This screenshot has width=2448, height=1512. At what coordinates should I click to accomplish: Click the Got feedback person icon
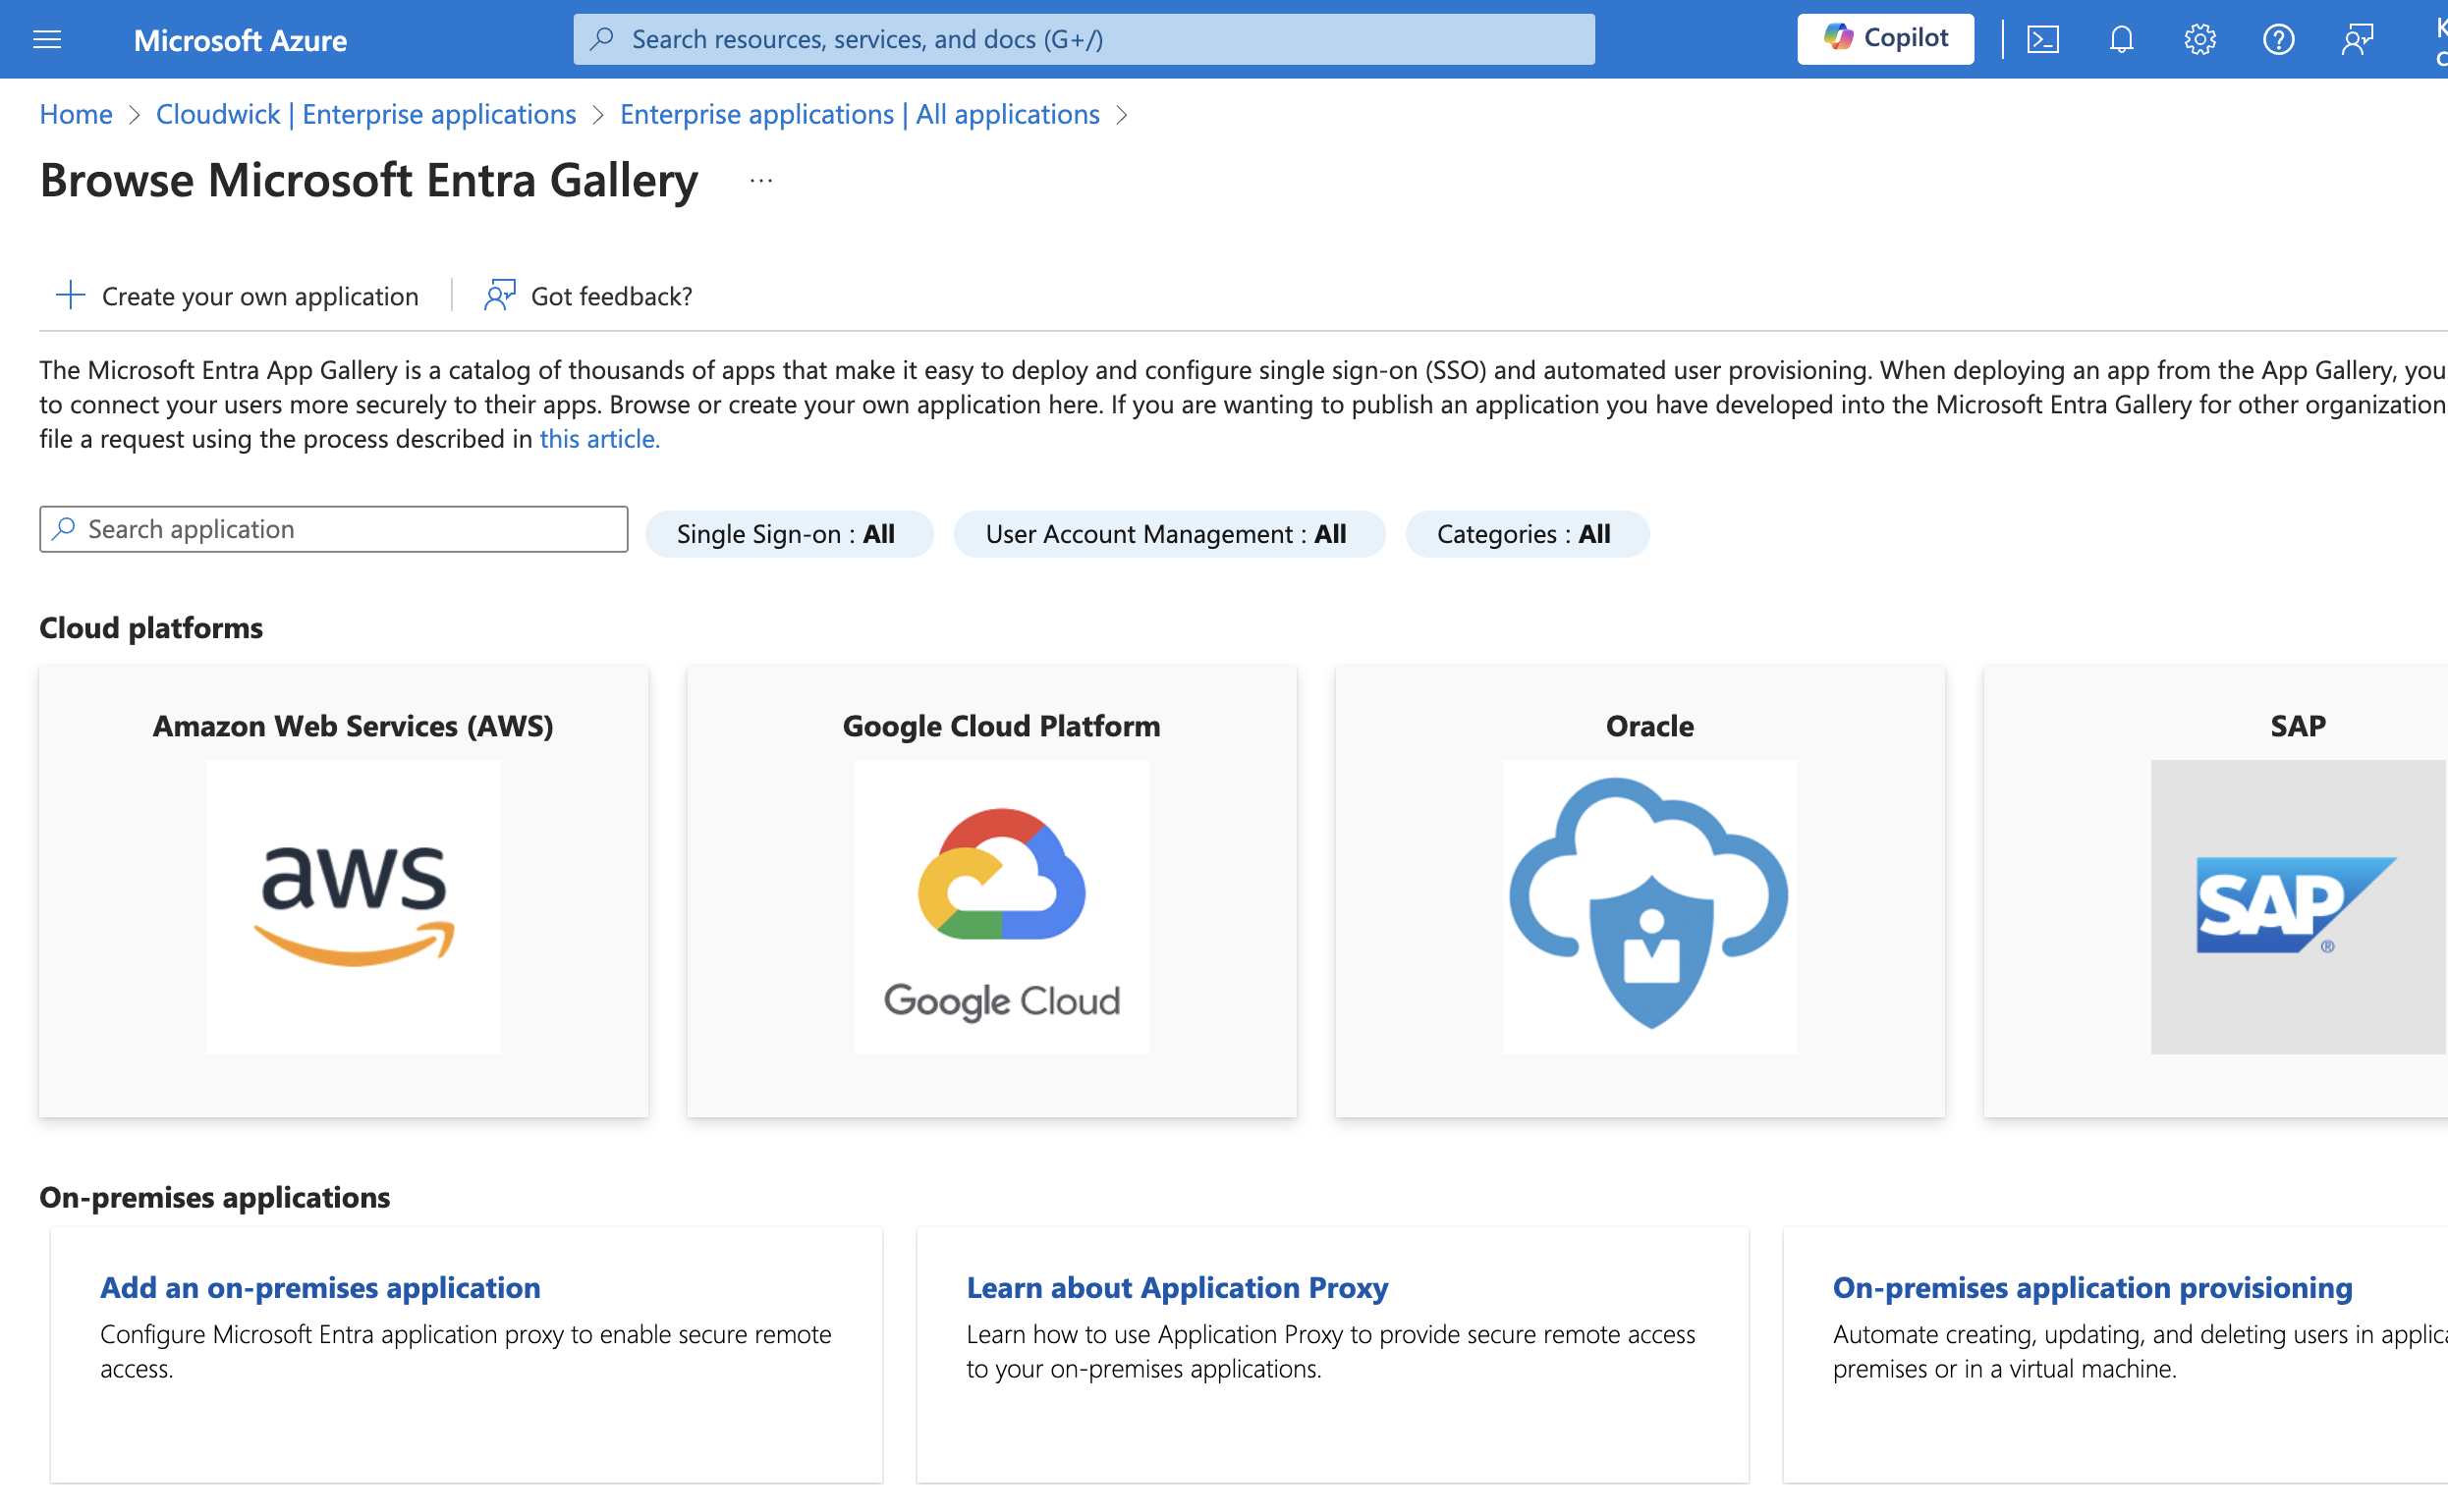click(499, 295)
